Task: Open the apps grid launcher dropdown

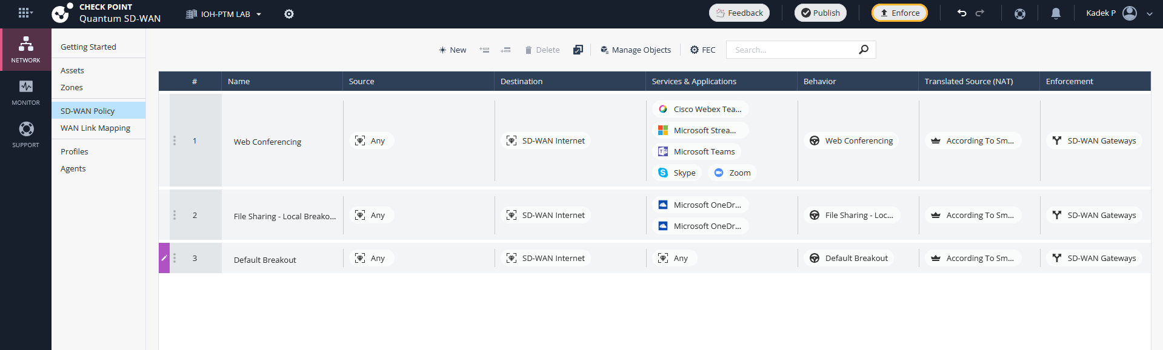Action: [x=25, y=13]
